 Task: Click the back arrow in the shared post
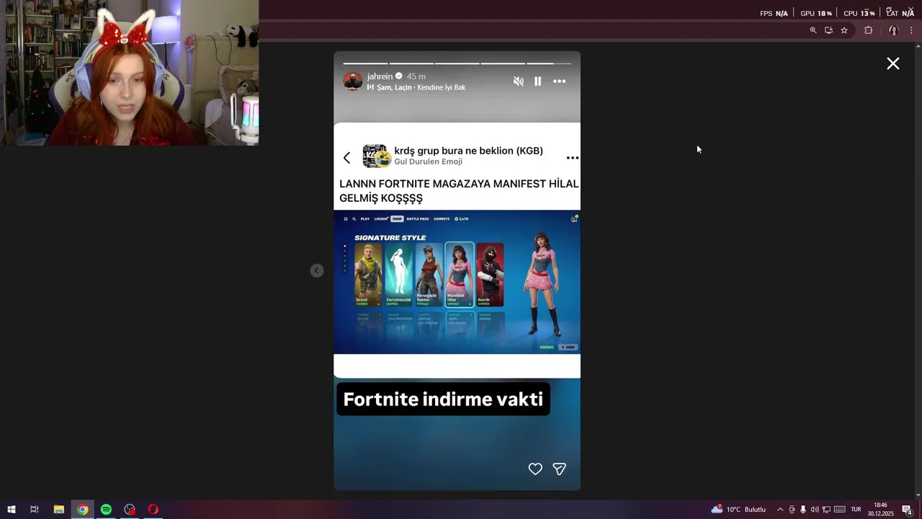[x=347, y=157]
